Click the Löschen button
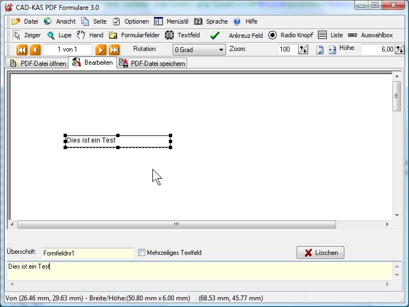The width and height of the screenshot is (409, 307). [321, 253]
